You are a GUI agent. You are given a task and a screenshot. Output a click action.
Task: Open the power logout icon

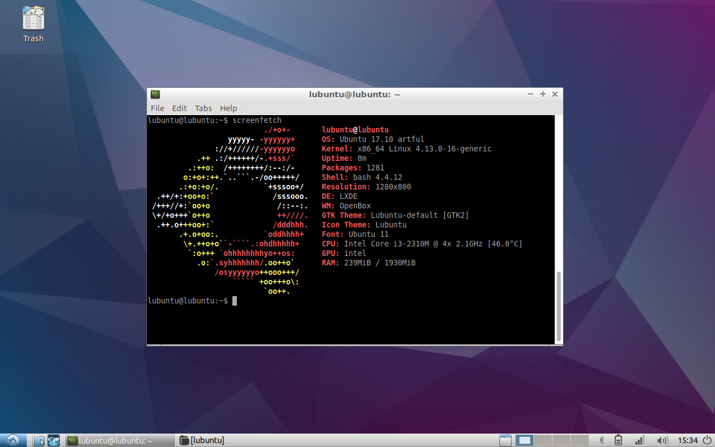(x=707, y=440)
